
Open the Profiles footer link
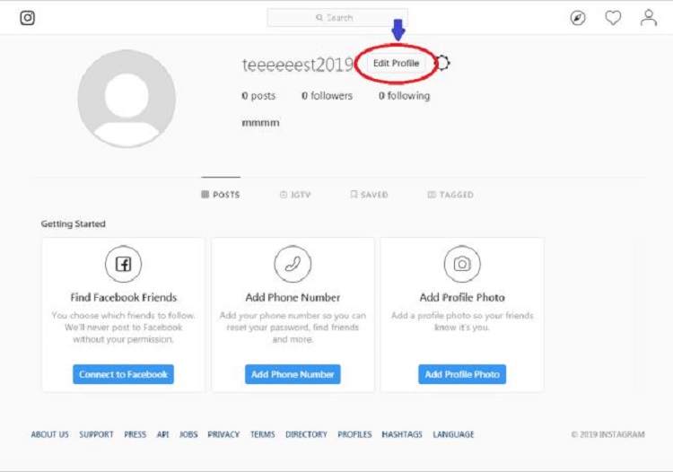[354, 434]
